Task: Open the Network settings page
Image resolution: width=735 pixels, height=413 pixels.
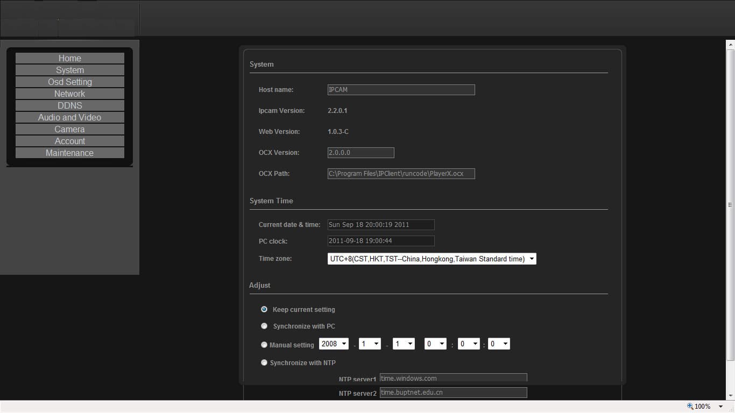Action: click(70, 94)
